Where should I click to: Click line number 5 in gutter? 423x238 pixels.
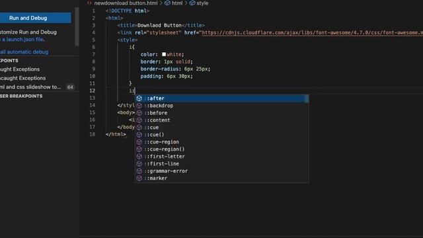point(94,40)
